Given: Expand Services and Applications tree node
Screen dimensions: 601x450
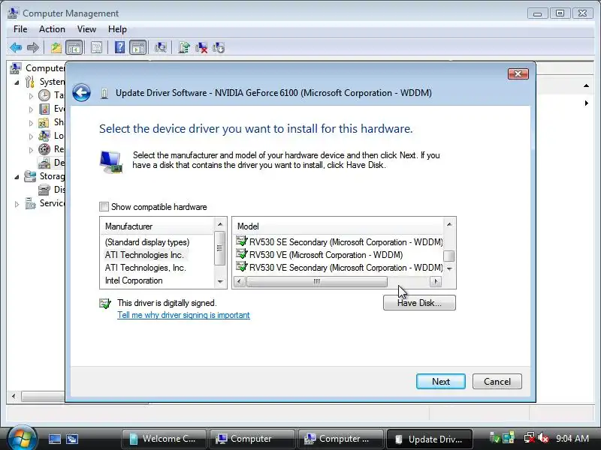Looking at the screenshot, I should click(17, 204).
